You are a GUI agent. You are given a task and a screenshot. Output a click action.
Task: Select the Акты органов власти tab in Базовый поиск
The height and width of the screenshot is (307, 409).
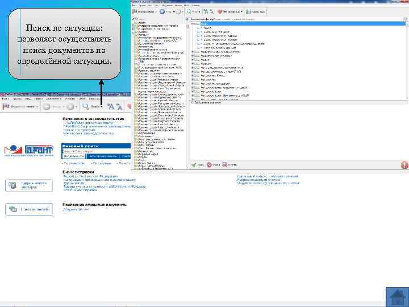click(x=103, y=156)
